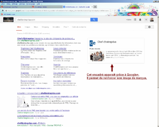The image size is (159, 127).
Task: Expand green arrow beside chefdentreprise.com URL
Action: point(41,41)
